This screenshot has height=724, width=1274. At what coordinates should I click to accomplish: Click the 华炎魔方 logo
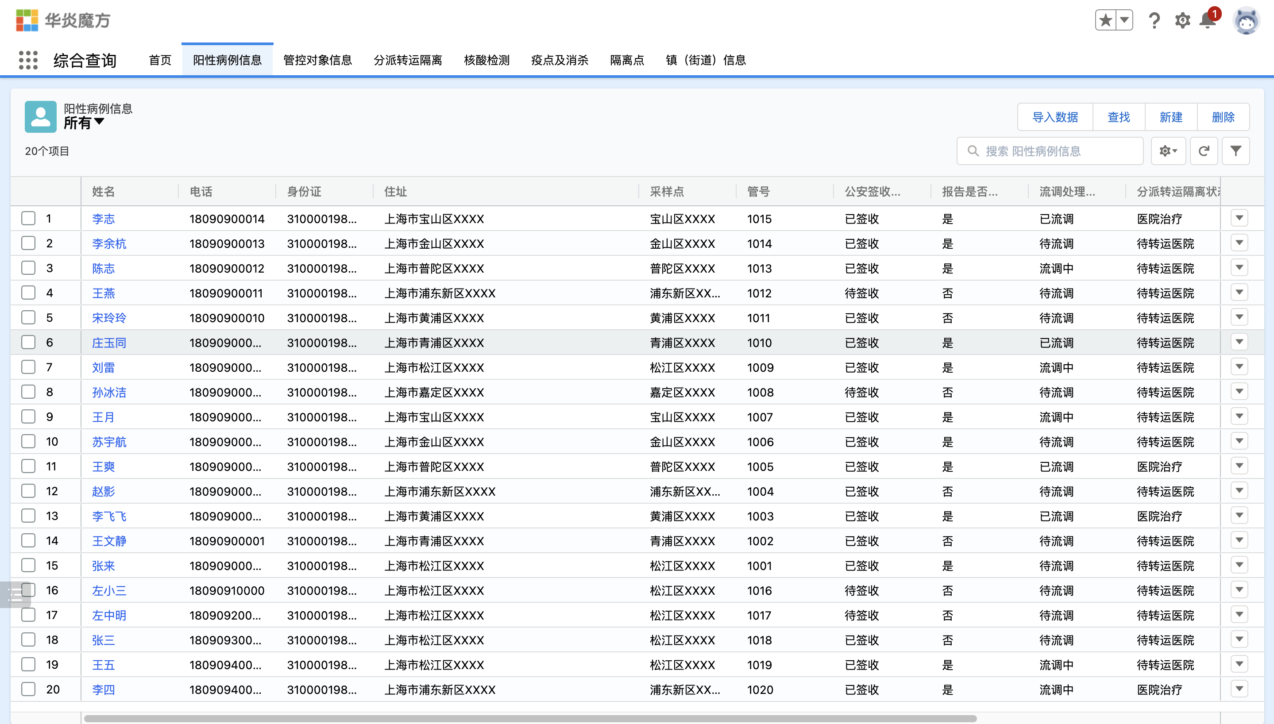coord(63,20)
